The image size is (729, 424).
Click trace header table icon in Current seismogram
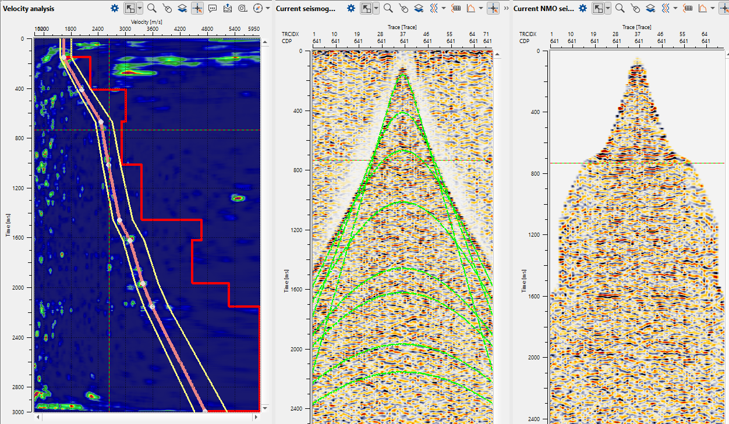(x=456, y=8)
